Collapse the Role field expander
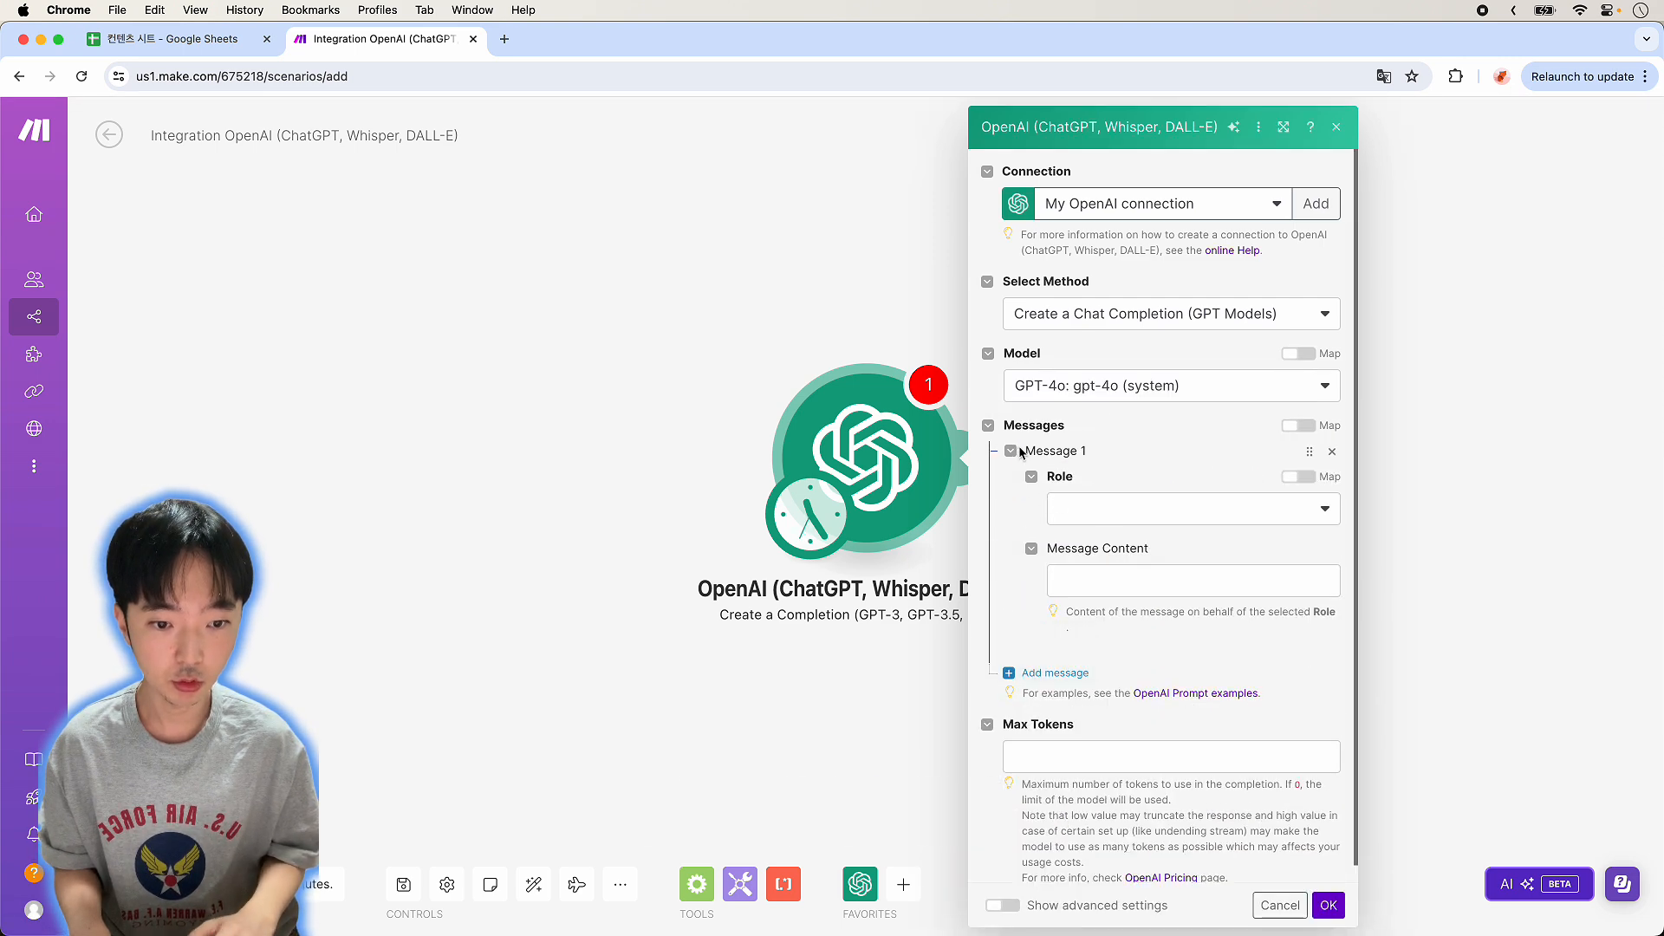The height and width of the screenshot is (936, 1664). (1031, 477)
